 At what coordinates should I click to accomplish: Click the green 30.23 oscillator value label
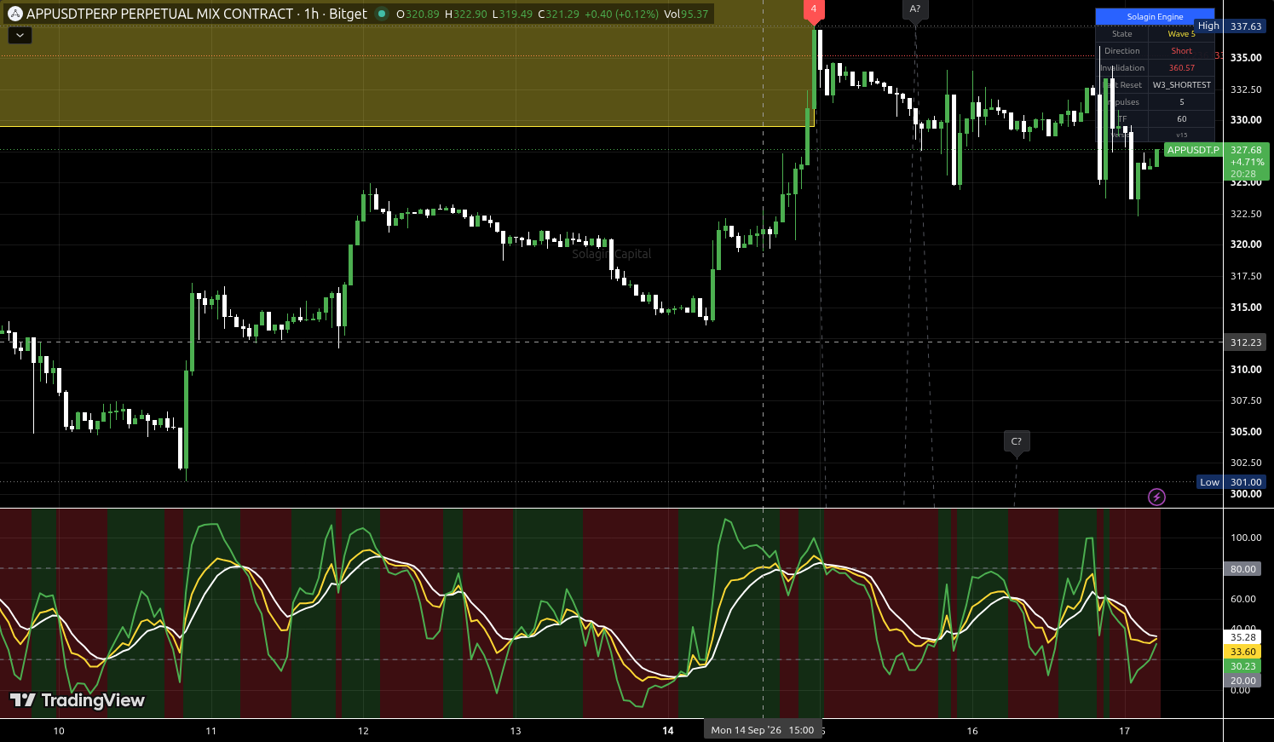[1242, 666]
